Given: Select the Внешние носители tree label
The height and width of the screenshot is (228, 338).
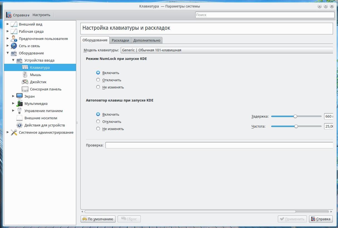Looking at the screenshot, I should click(x=41, y=118).
